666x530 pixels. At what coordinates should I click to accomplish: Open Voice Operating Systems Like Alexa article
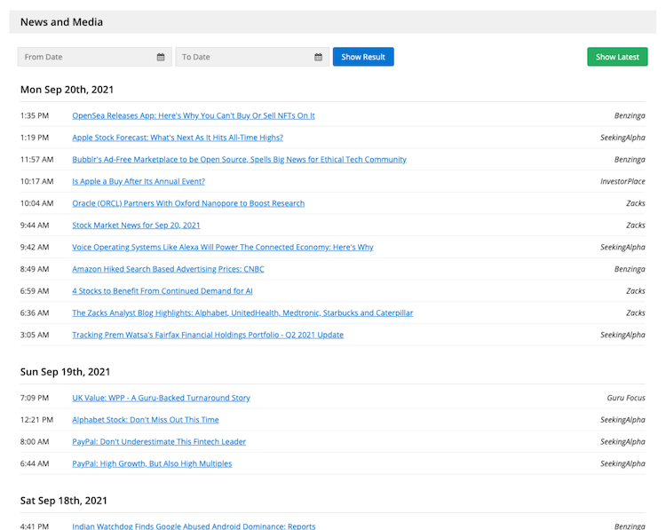(222, 248)
